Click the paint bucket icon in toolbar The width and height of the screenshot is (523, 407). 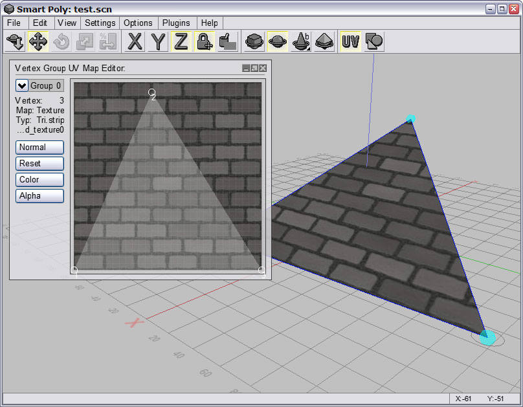[x=227, y=42]
